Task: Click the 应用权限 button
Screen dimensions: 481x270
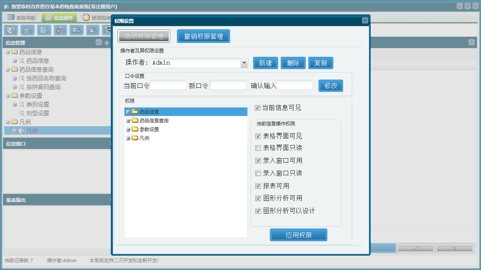Action: [x=298, y=235]
